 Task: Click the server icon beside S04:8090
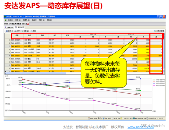pyautogui.click(x=103, y=118)
